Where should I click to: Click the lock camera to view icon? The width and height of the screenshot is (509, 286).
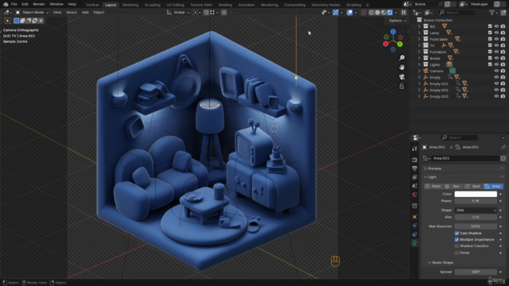402,87
